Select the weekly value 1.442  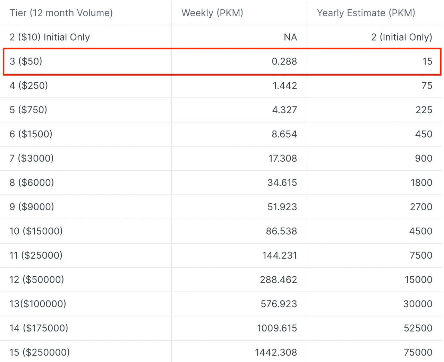pyautogui.click(x=285, y=86)
